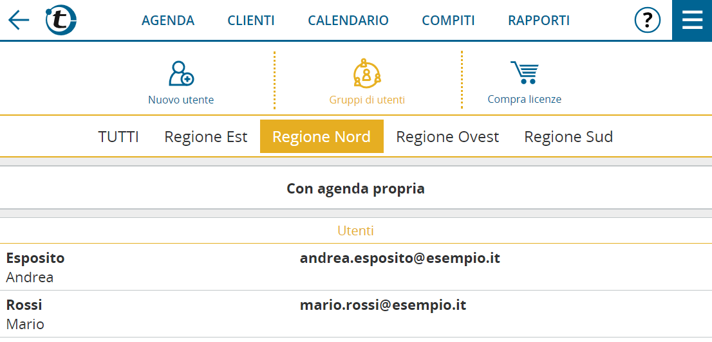Switch to the Regione Ovest tab
Screen dimensions: 712x342
(x=447, y=136)
